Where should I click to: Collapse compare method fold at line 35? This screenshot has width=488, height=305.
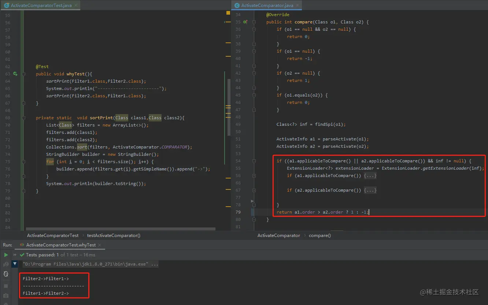[x=254, y=22]
